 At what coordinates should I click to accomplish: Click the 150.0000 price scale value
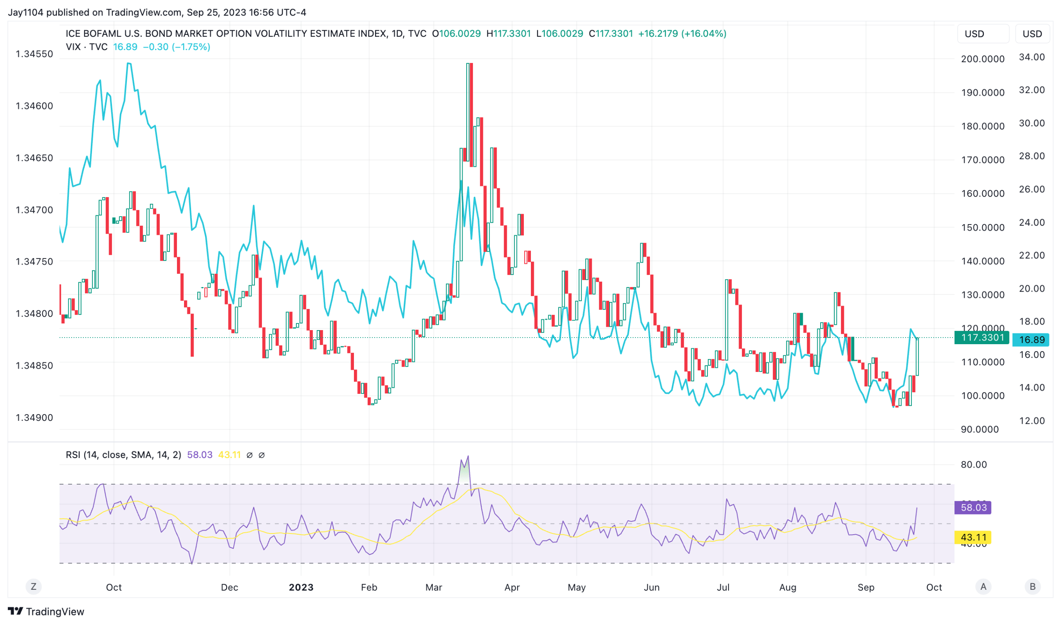(983, 227)
